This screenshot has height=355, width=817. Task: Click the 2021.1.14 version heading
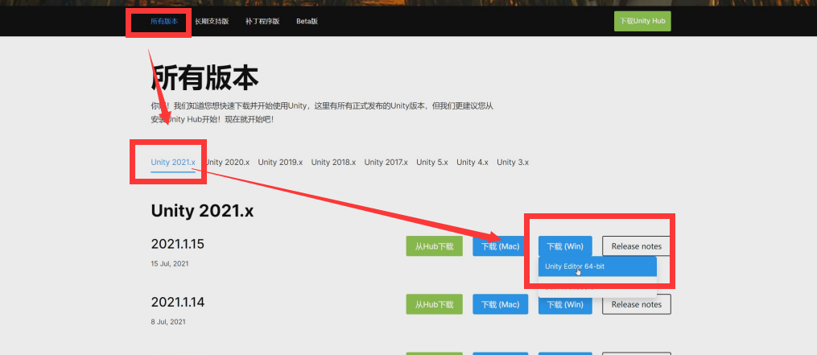coord(178,303)
